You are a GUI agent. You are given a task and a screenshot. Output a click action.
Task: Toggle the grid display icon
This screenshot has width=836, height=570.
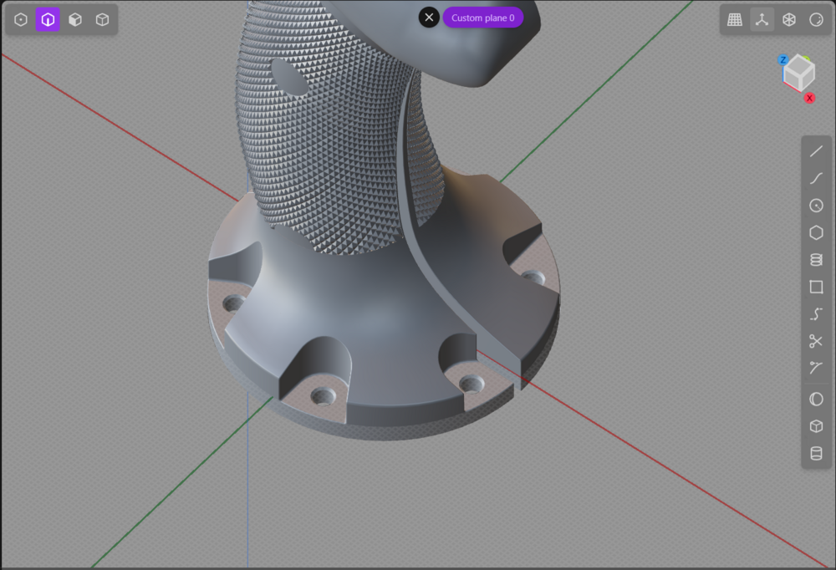point(735,20)
